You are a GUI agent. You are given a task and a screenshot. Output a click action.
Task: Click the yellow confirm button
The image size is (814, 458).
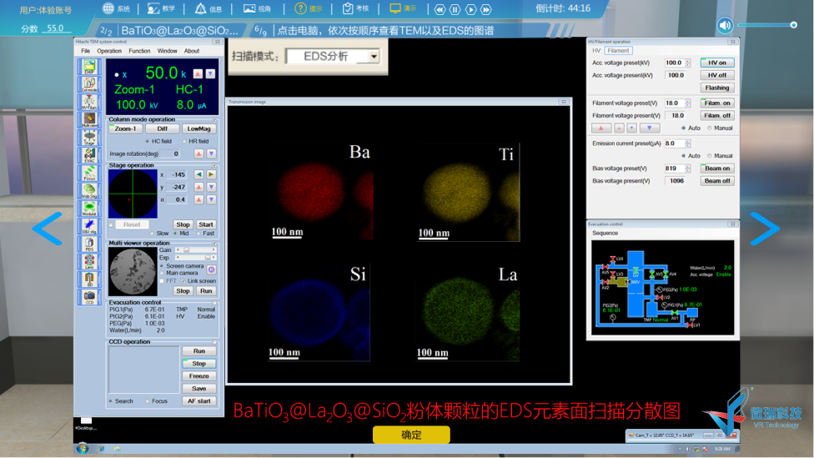(x=411, y=435)
